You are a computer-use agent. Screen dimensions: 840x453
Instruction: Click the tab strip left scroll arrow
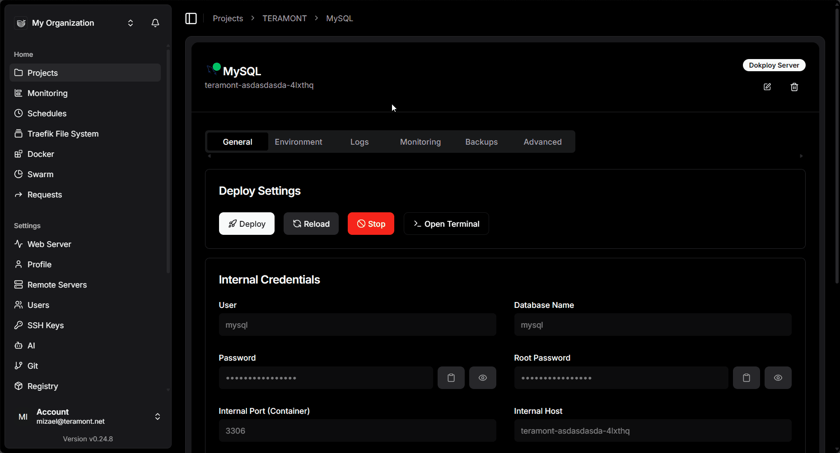(x=209, y=156)
